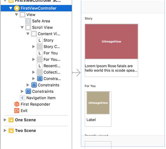
Task: Expand the For You collection view
Action: [x=34, y=59]
